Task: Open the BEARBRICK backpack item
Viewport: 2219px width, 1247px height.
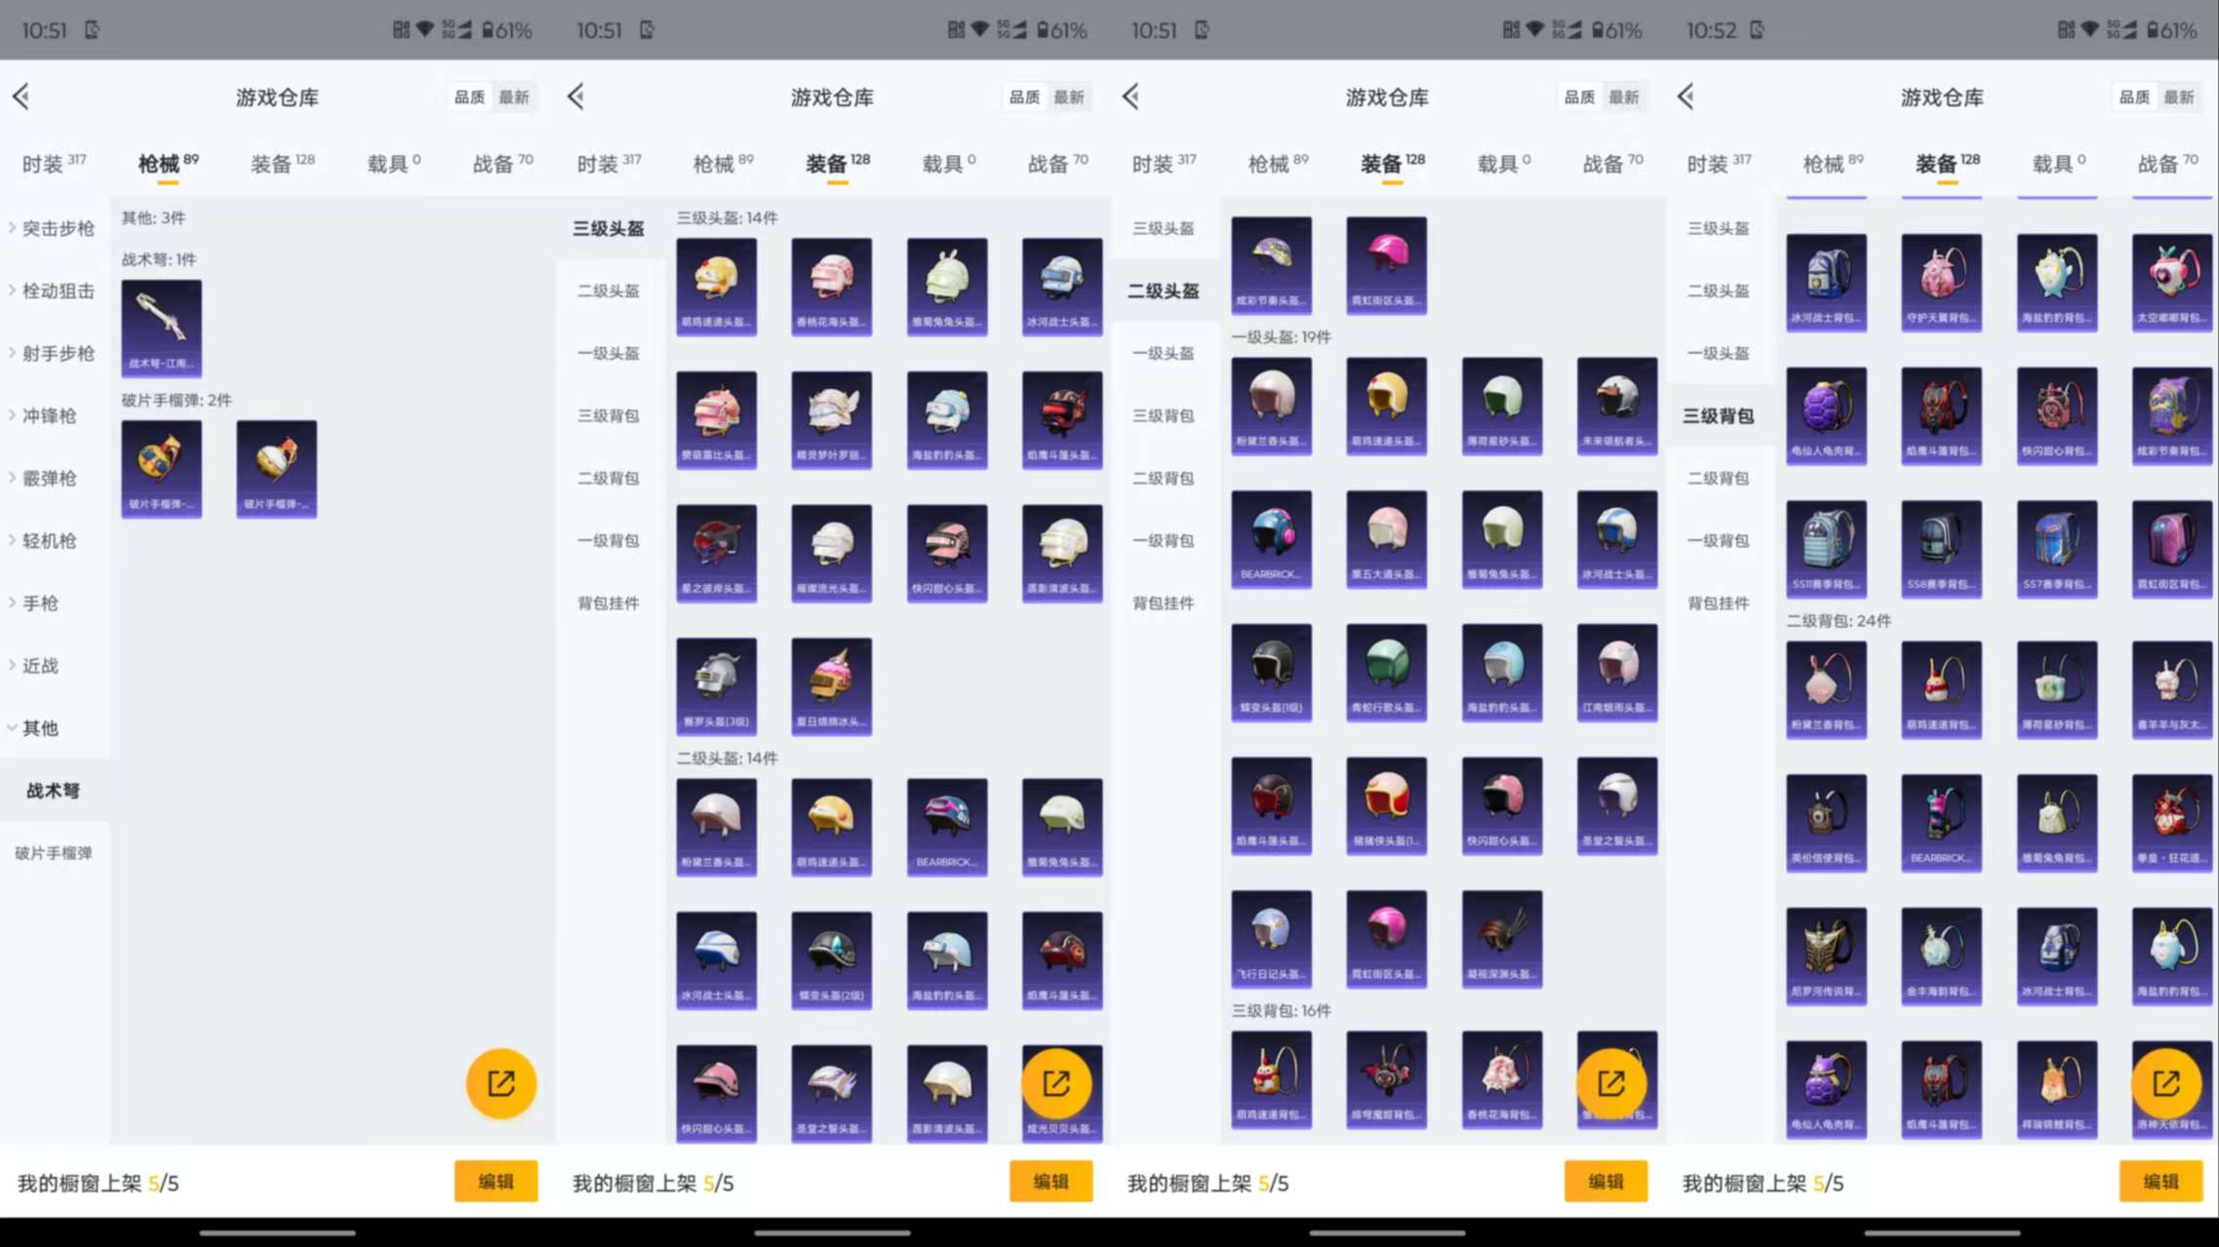Action: tap(1941, 824)
